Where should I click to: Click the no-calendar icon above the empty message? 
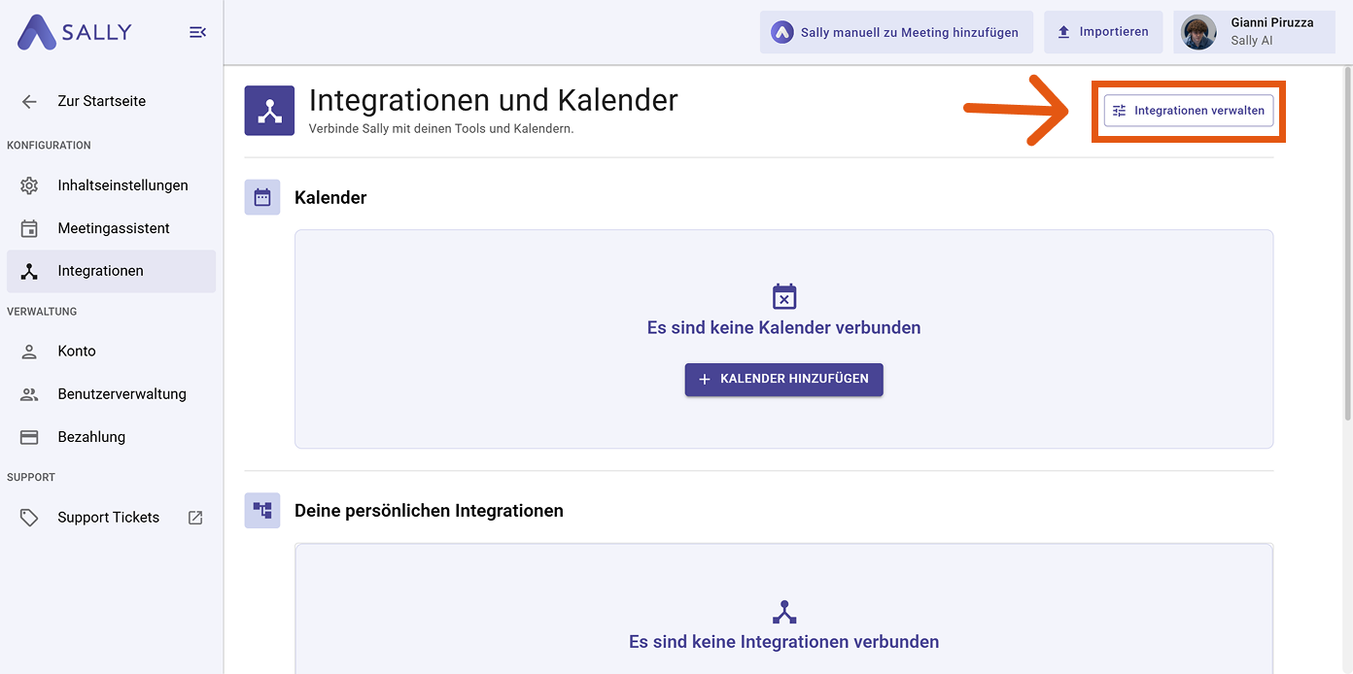click(x=784, y=296)
